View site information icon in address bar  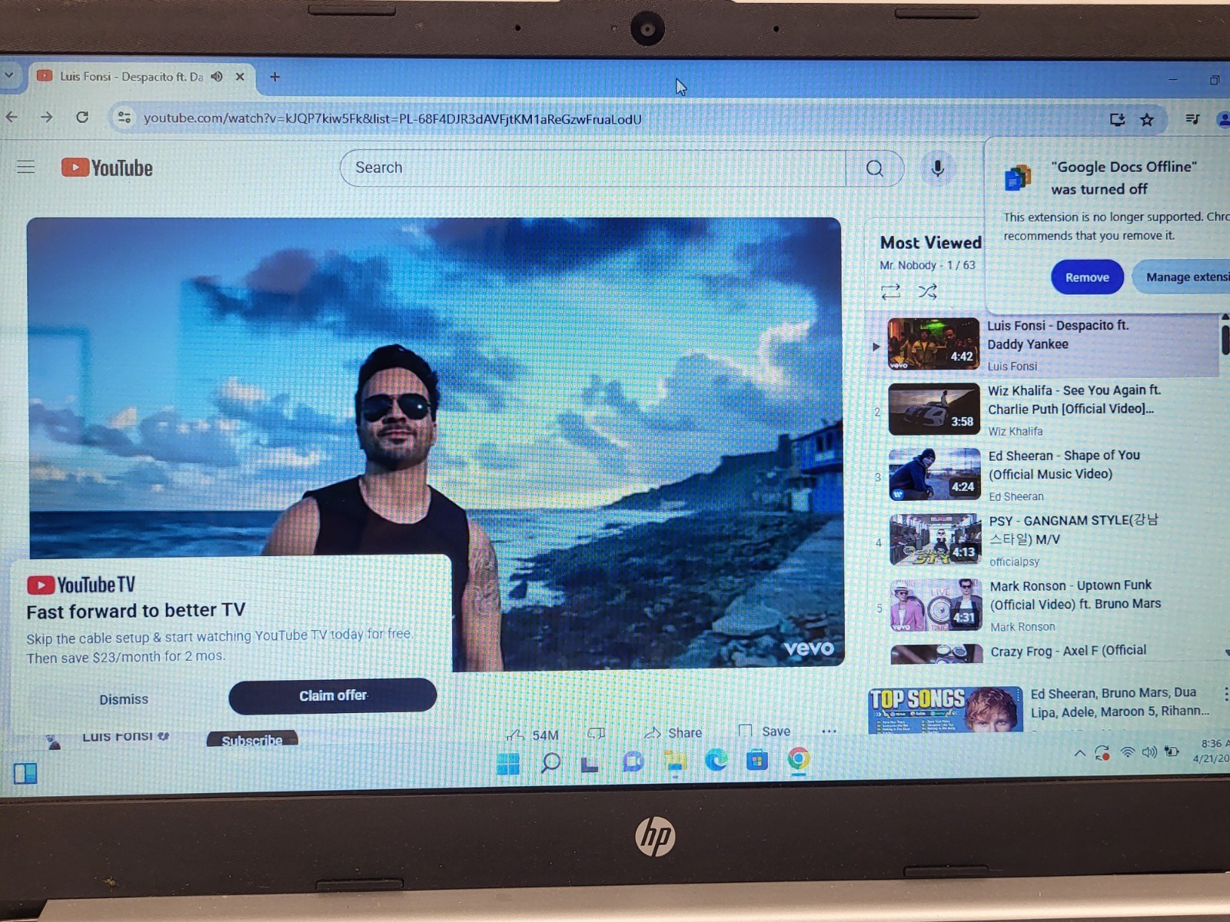[x=124, y=118]
